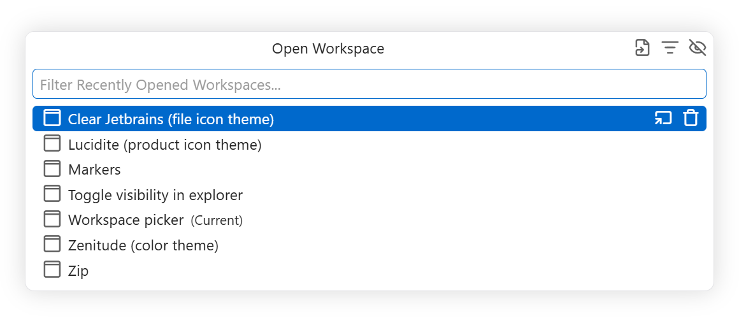Open Zenitude (color theme) workspace

(x=369, y=245)
